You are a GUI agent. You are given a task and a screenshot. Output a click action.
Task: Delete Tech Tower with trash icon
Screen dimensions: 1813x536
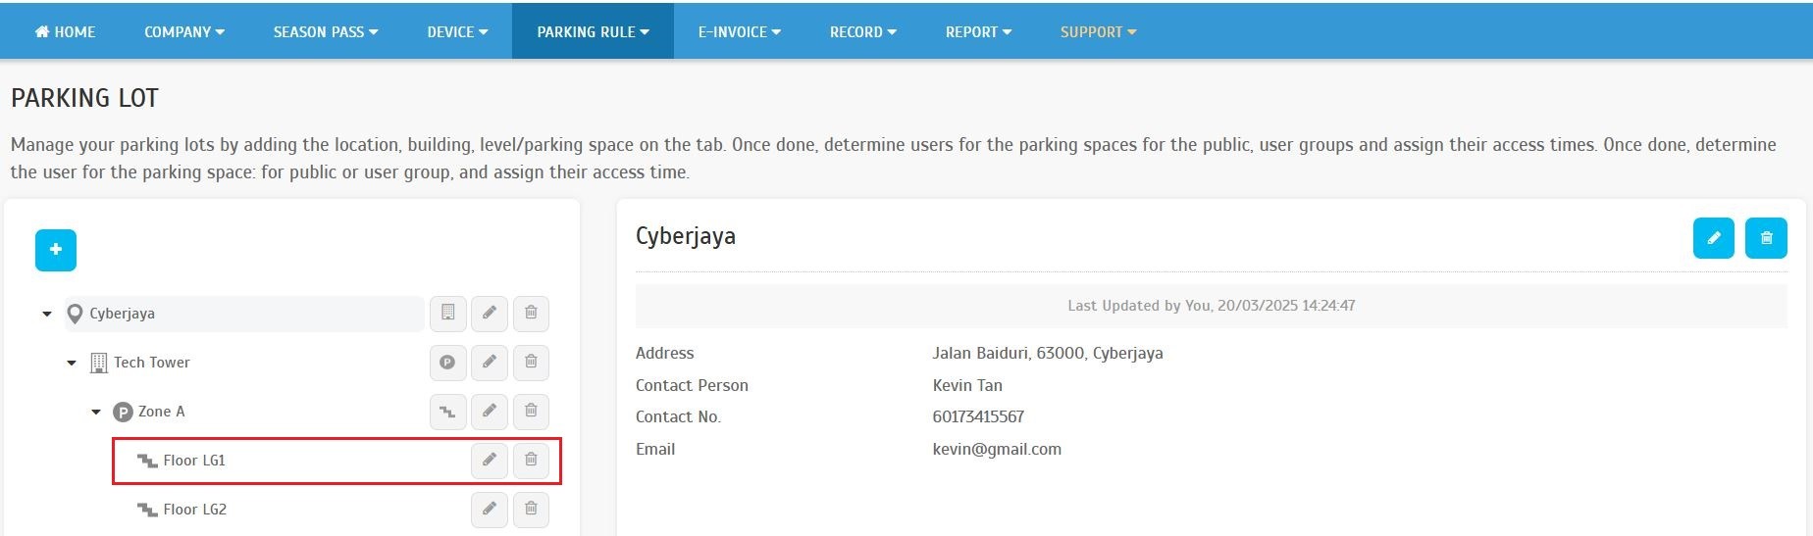tap(531, 363)
